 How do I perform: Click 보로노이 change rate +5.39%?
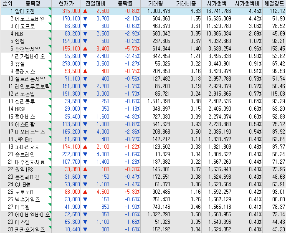132,192
